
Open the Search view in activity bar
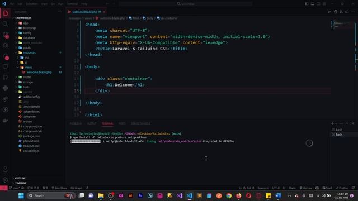pyautogui.click(x=6, y=23)
